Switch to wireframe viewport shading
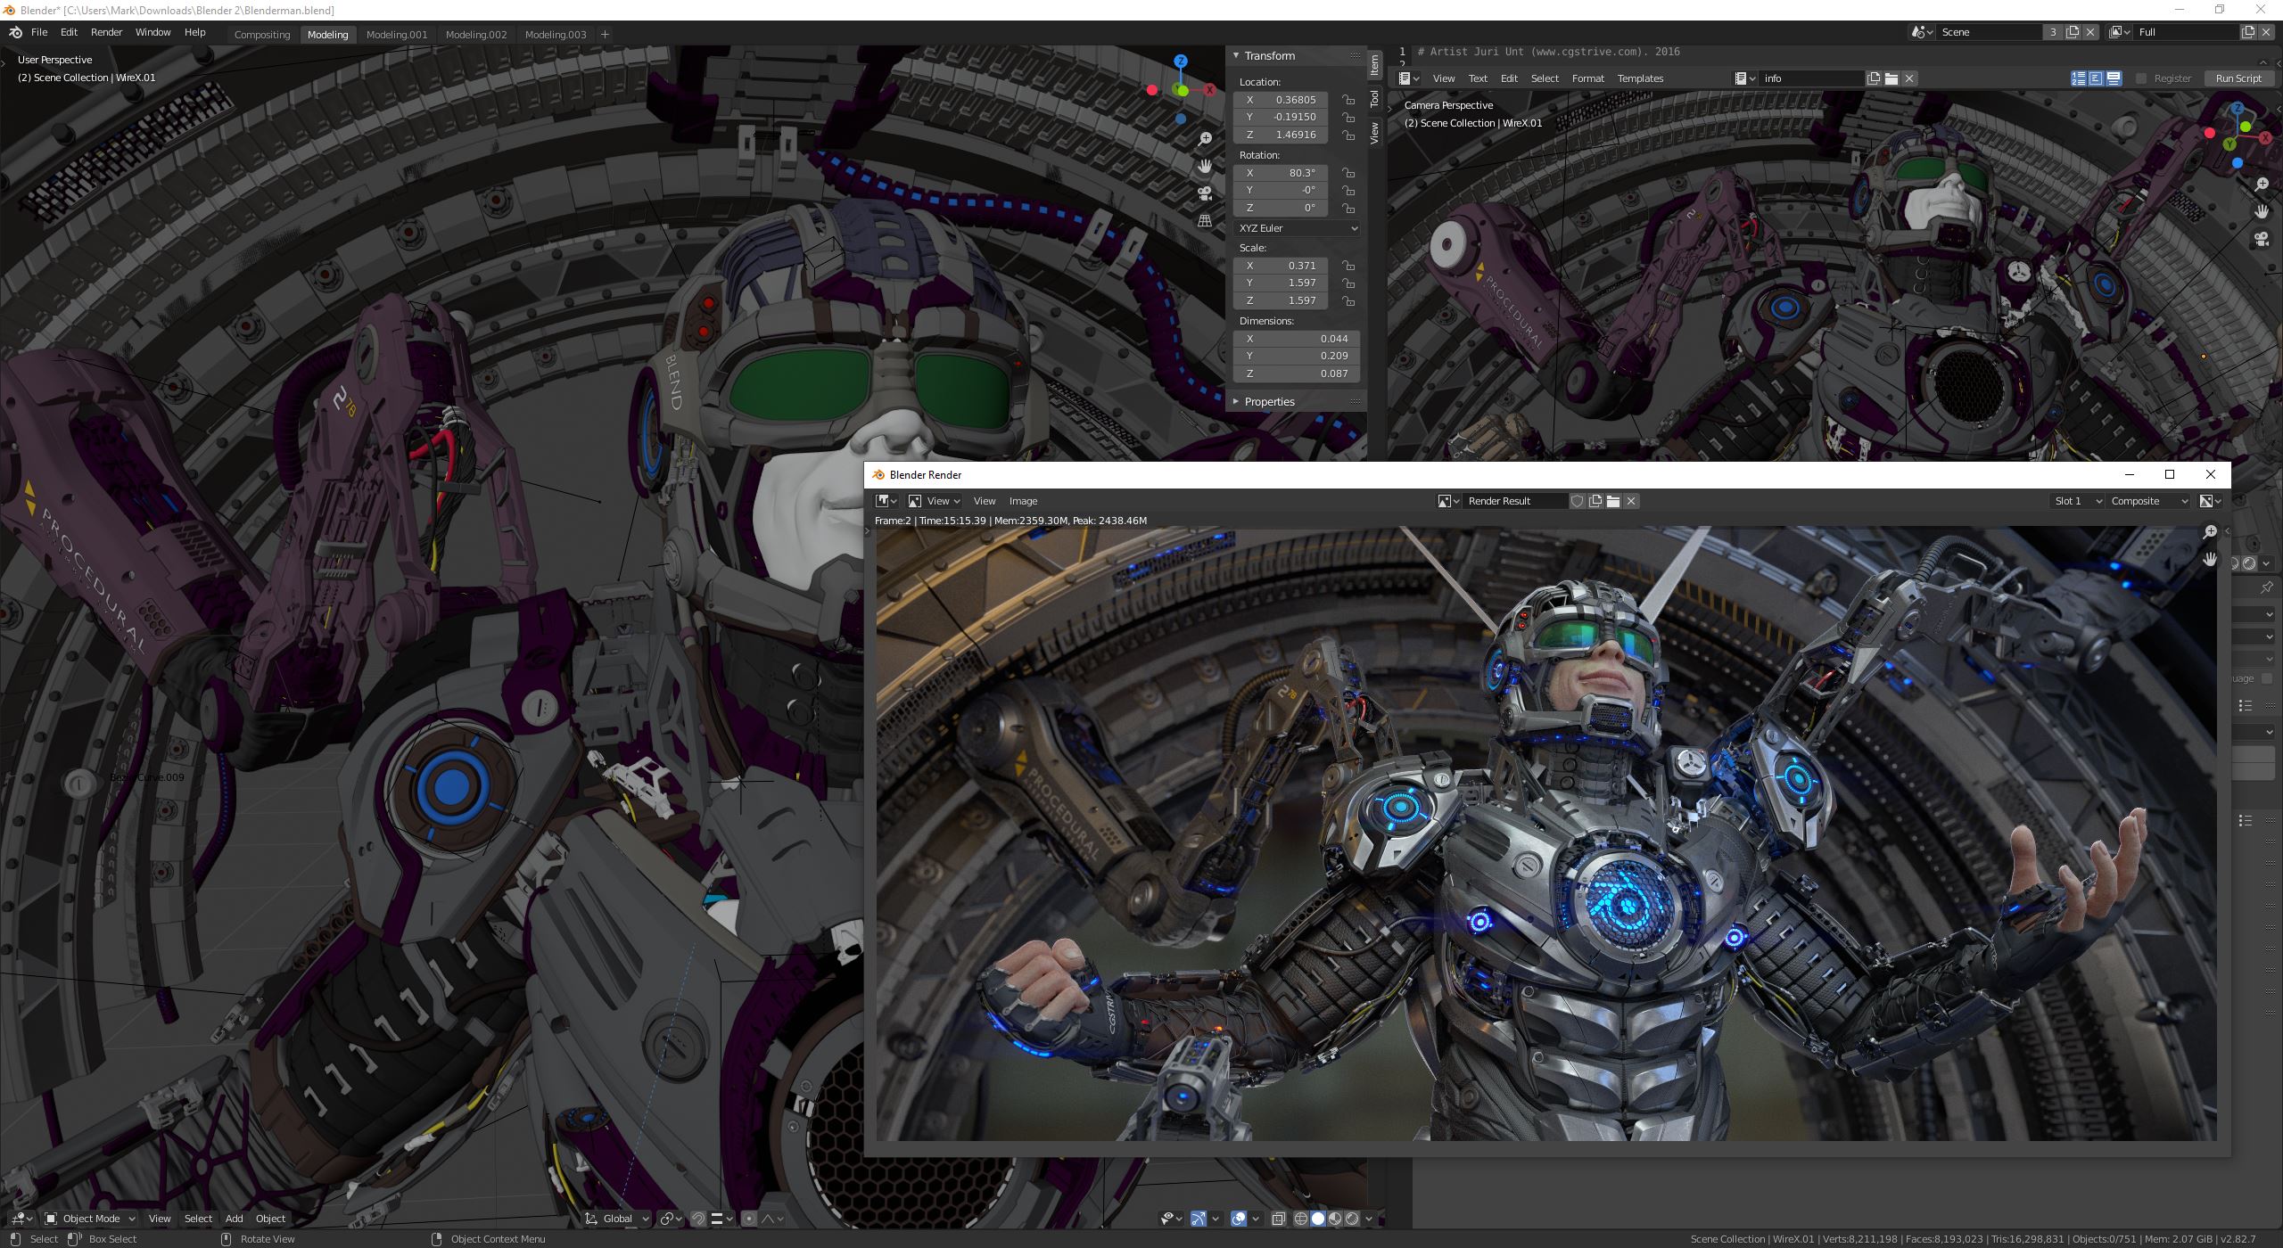The image size is (2283, 1248). click(x=1301, y=1219)
